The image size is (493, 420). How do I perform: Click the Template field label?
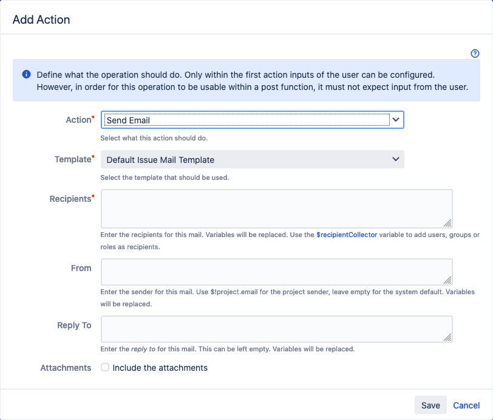pos(72,160)
